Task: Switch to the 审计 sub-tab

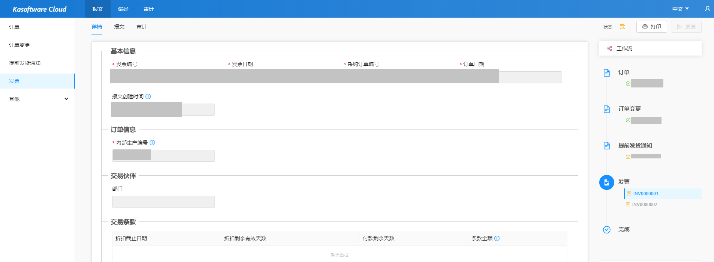Action: click(142, 27)
